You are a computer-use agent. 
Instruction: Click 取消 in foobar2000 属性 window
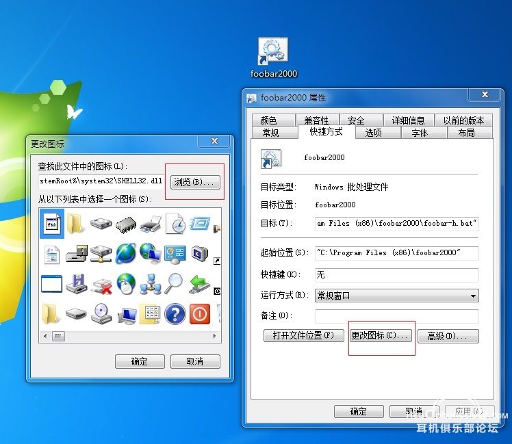coord(414,411)
